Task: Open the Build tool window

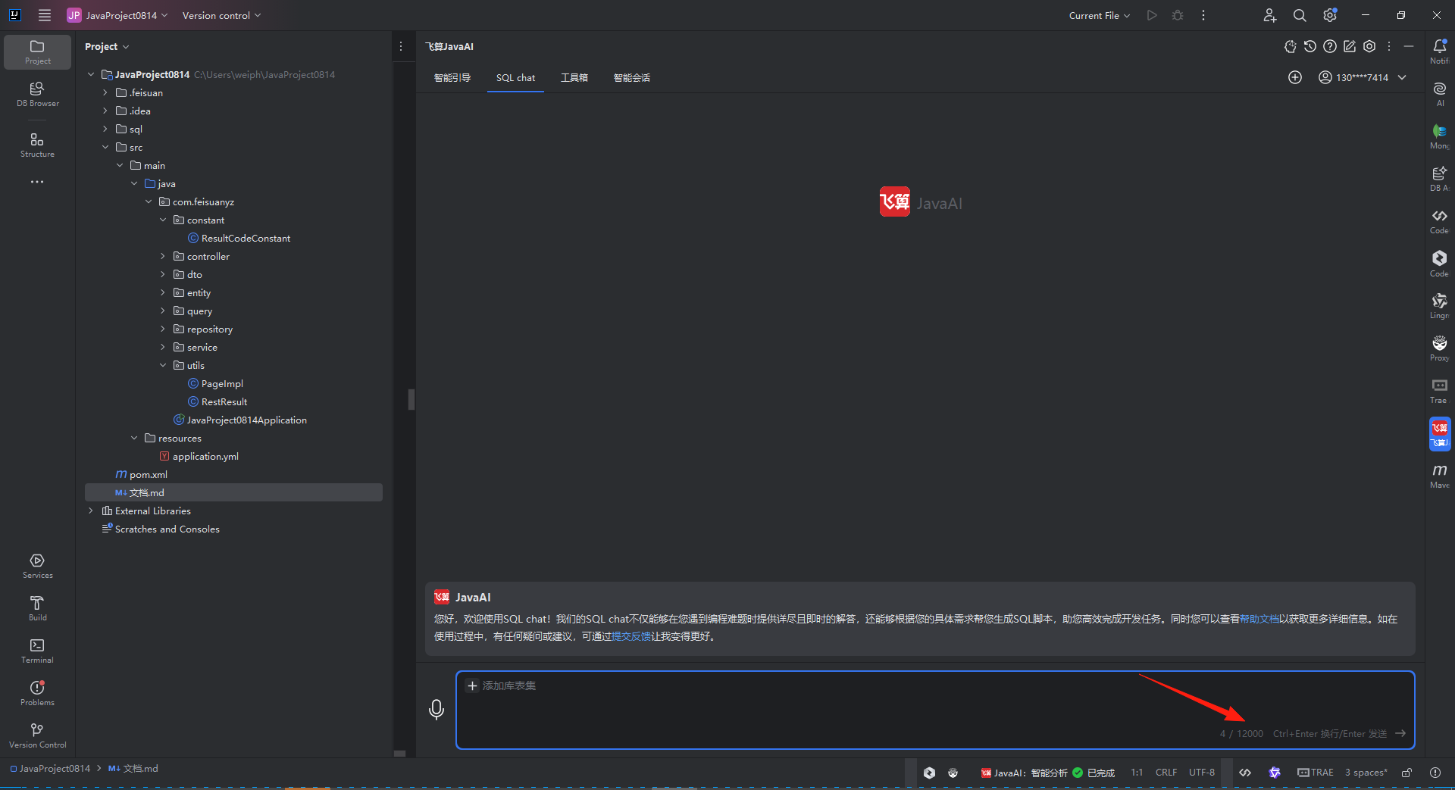Action: (37, 608)
